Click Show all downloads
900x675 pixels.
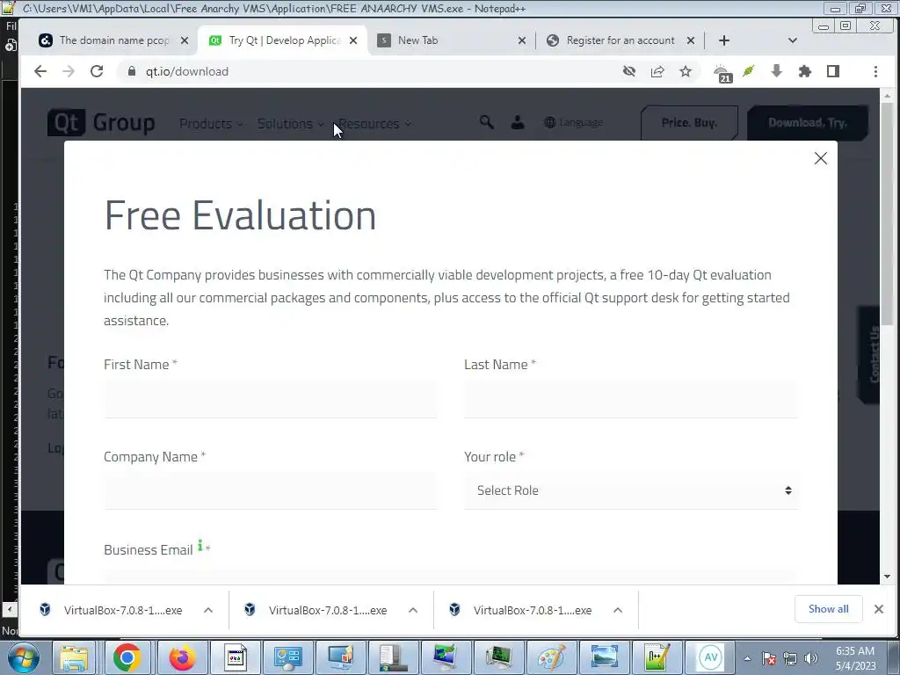(x=828, y=609)
